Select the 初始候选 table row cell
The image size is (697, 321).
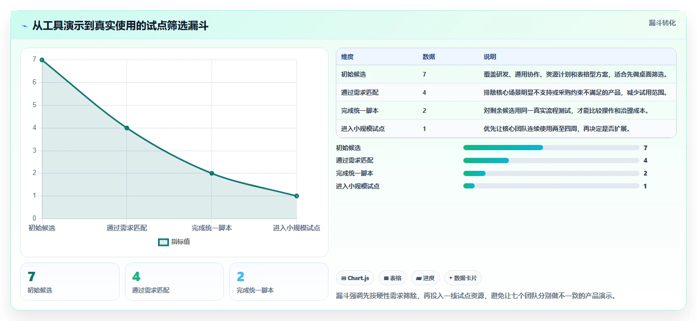coord(353,75)
